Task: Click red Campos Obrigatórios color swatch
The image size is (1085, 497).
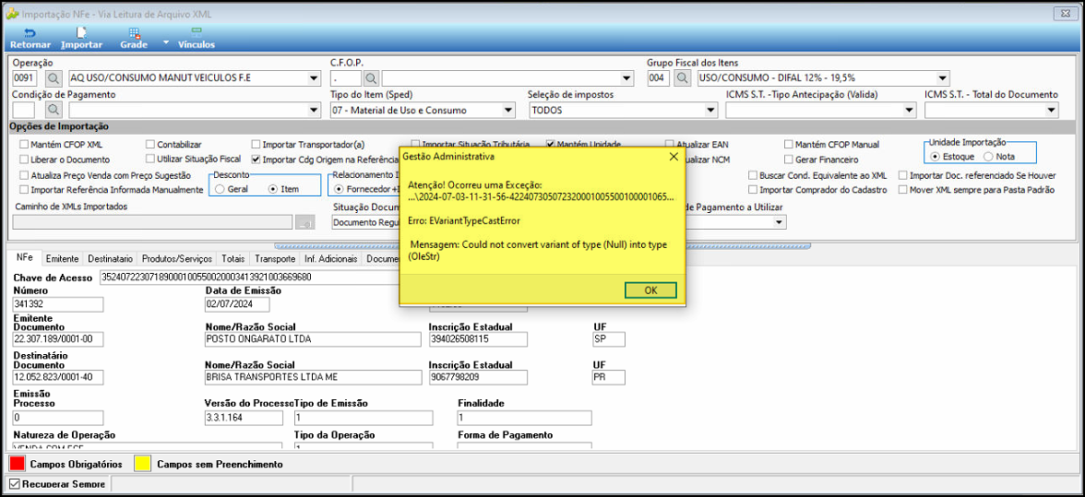Action: pyautogui.click(x=17, y=463)
